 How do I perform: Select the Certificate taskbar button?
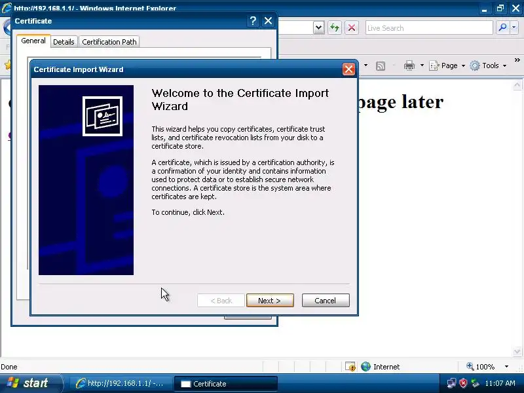[x=225, y=383]
